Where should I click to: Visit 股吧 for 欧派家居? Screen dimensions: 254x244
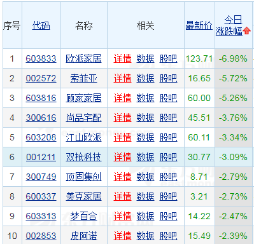point(168,58)
